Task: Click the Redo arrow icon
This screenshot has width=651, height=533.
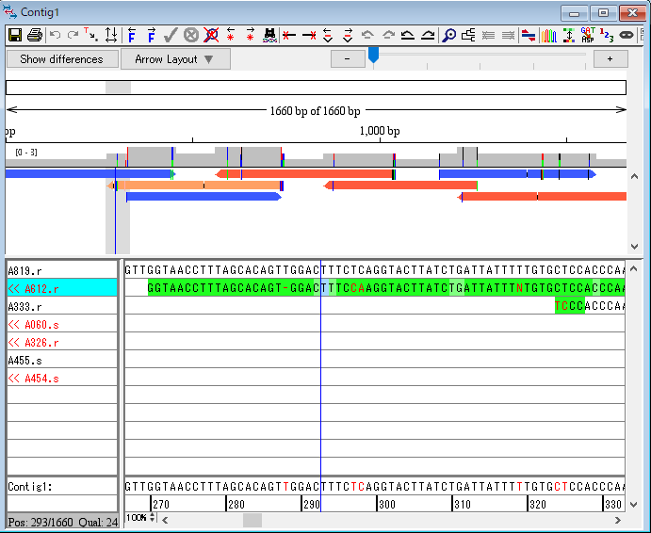Action: click(x=73, y=35)
